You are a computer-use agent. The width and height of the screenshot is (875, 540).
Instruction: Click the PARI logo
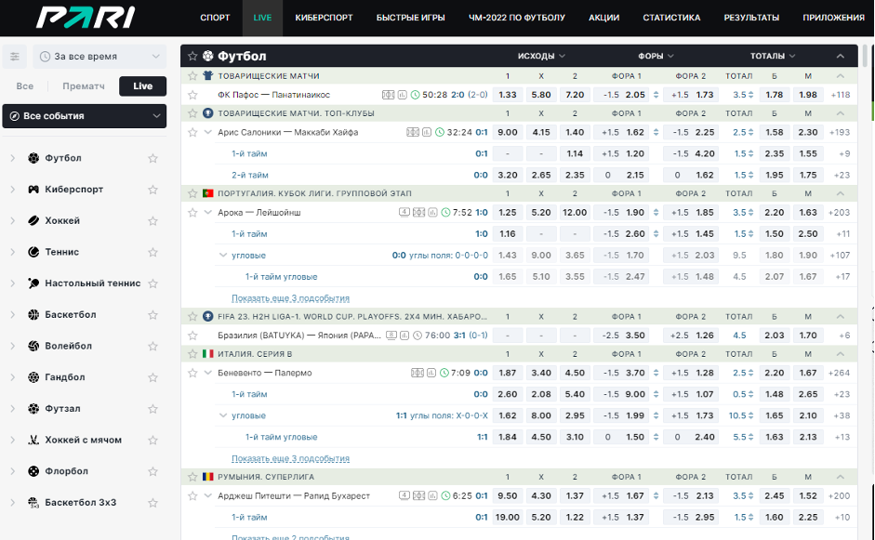tap(85, 17)
